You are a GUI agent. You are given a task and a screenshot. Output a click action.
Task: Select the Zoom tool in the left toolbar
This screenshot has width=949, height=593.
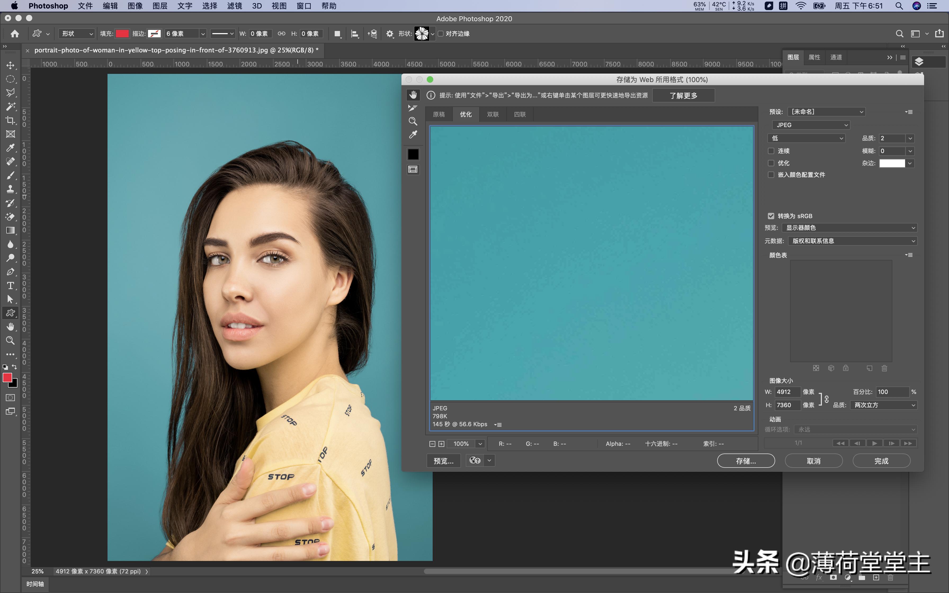click(x=11, y=340)
